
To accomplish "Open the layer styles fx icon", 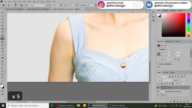I will point(171,101).
